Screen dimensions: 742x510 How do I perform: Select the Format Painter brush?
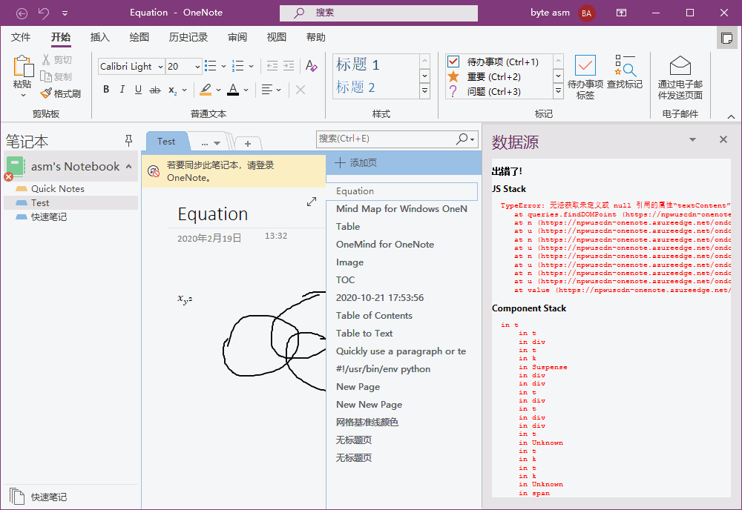(46, 93)
